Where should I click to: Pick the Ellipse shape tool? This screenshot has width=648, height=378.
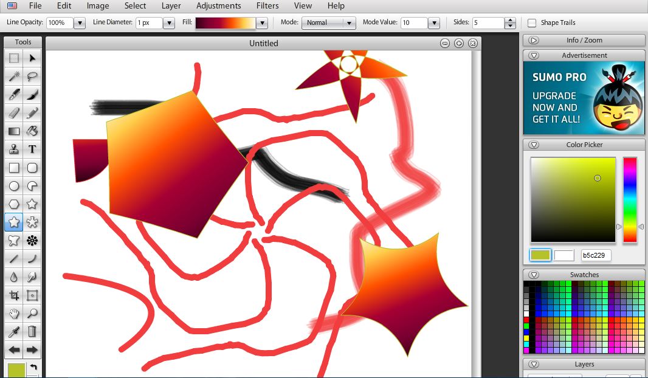(x=13, y=186)
